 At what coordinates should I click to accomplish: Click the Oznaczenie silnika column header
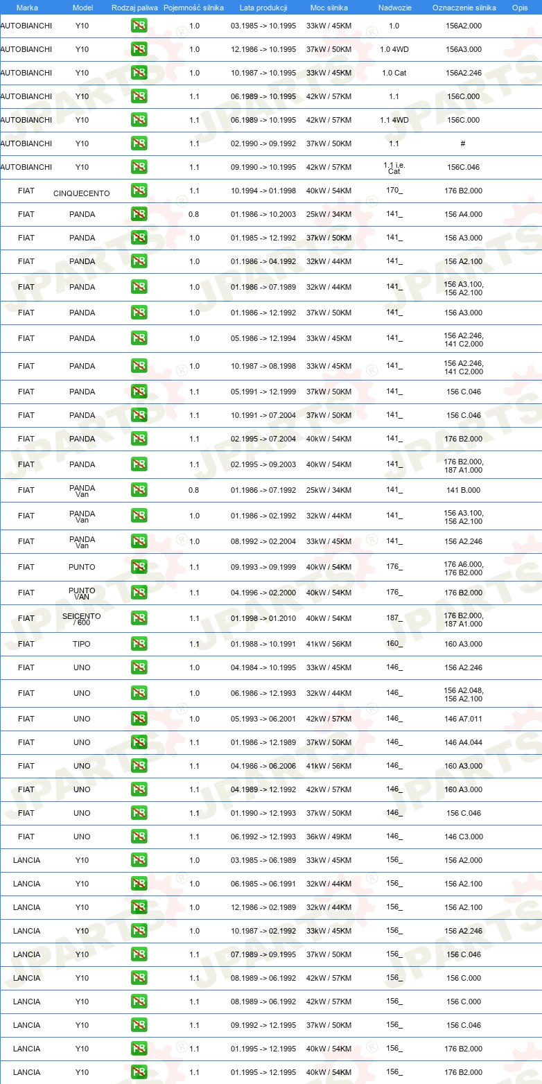[464, 7]
